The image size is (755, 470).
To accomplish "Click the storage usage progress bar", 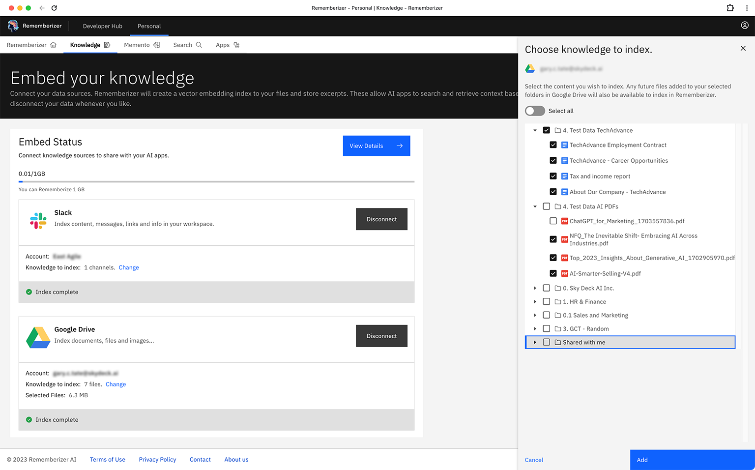I will pos(216,181).
